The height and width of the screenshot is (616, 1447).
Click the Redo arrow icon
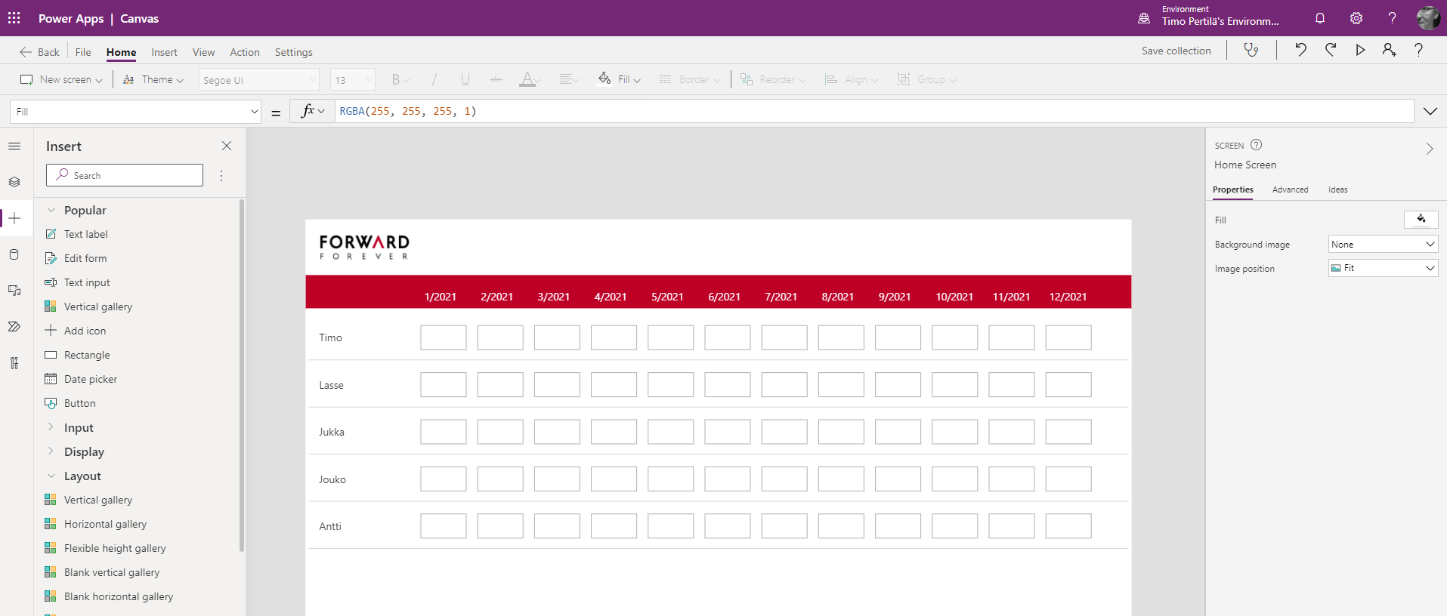(x=1331, y=51)
